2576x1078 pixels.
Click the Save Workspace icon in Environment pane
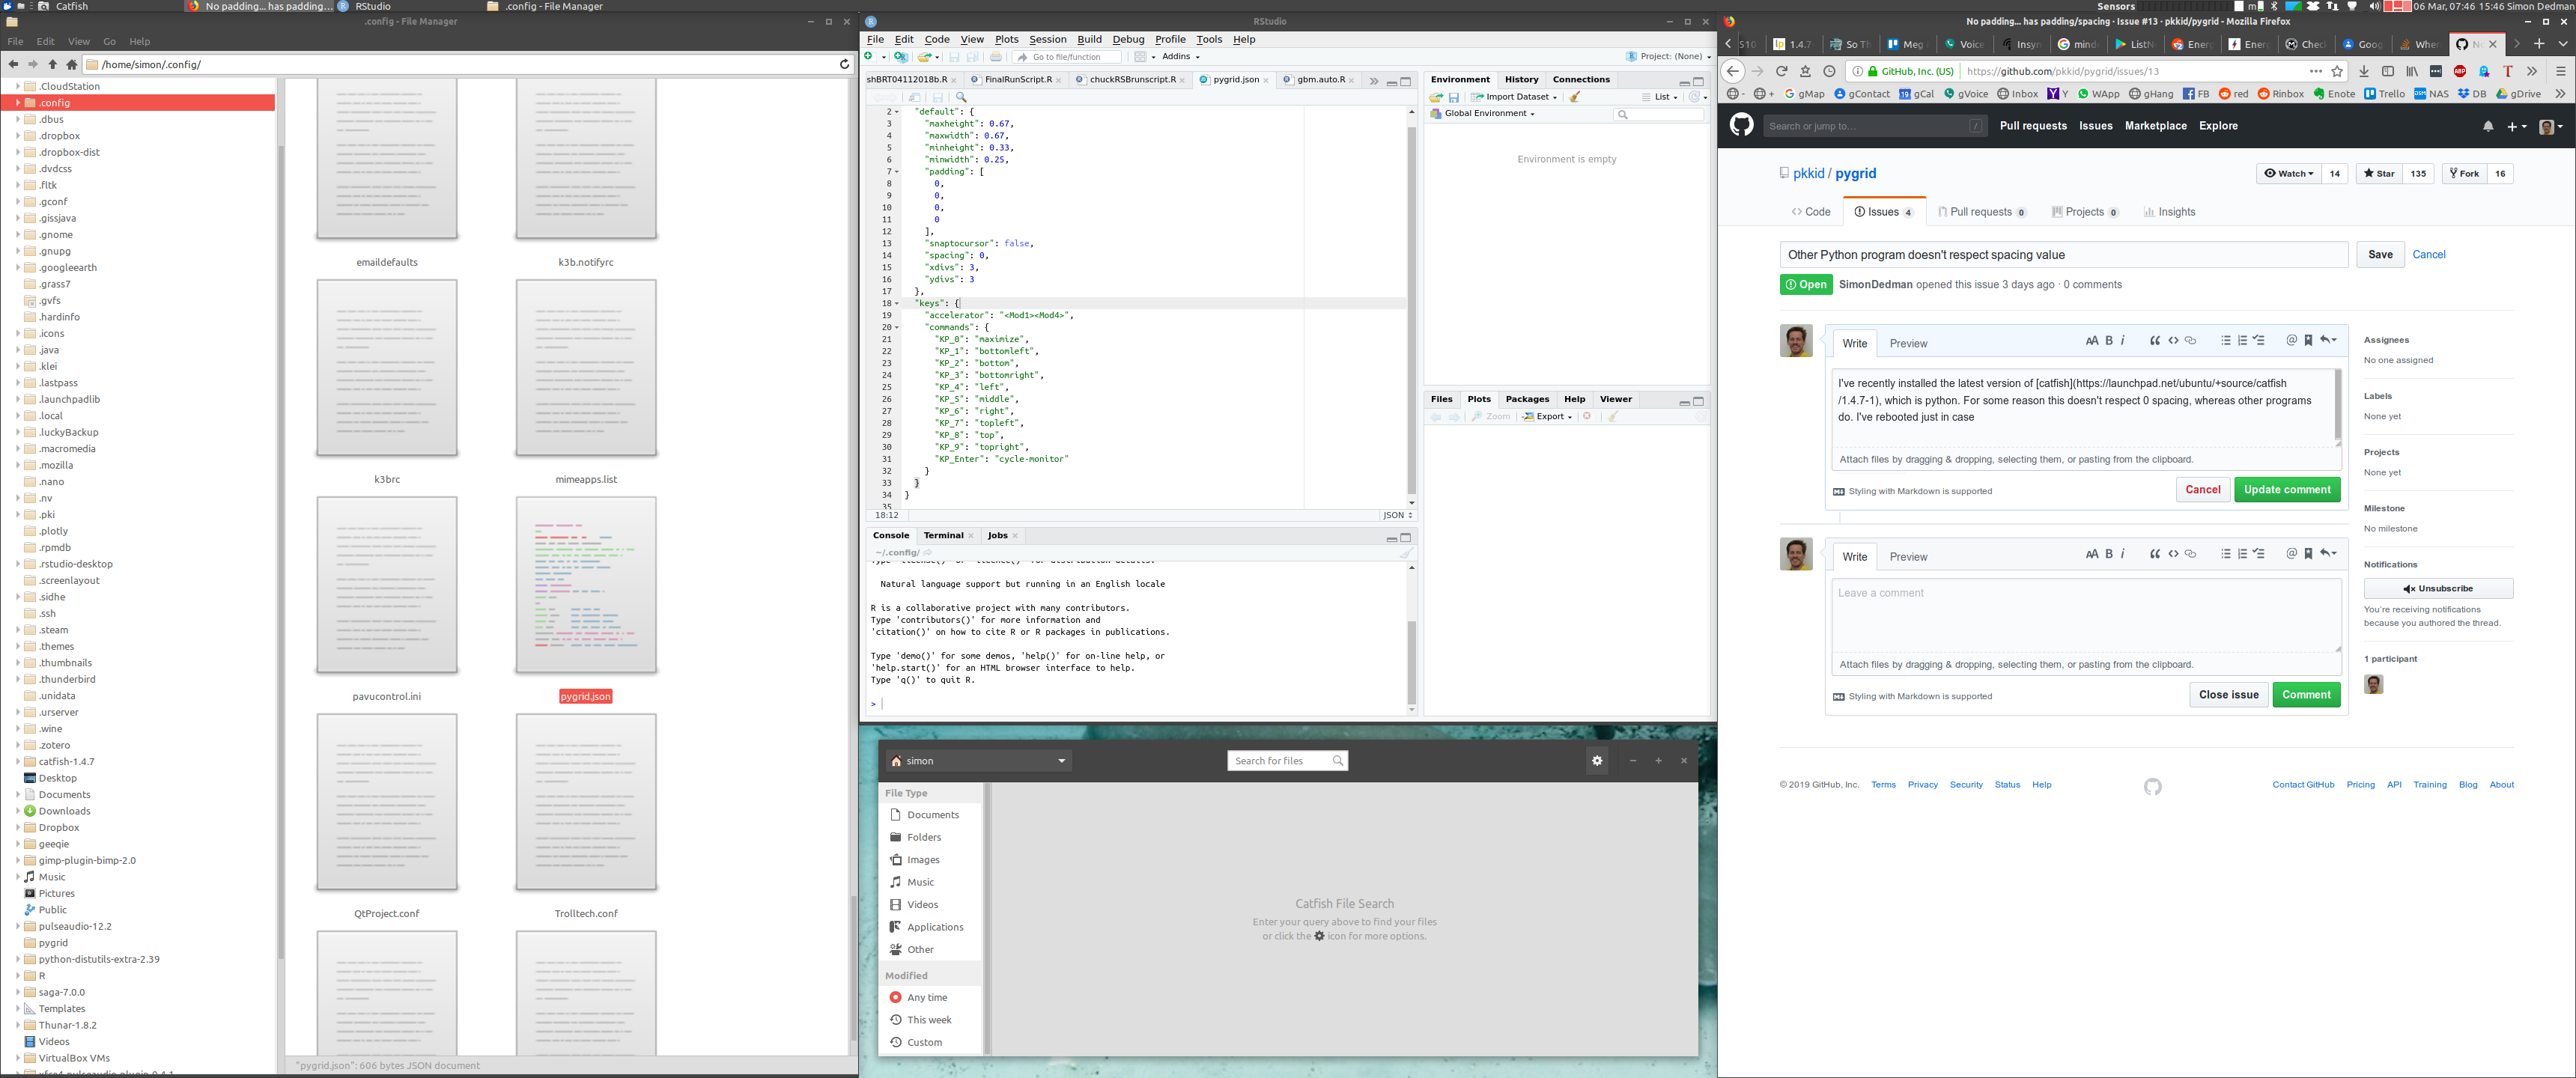1454,97
